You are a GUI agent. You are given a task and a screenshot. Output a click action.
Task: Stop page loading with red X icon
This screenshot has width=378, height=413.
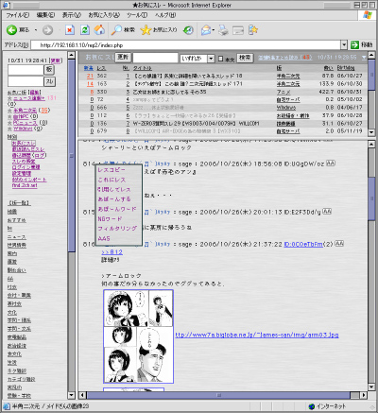click(70, 30)
